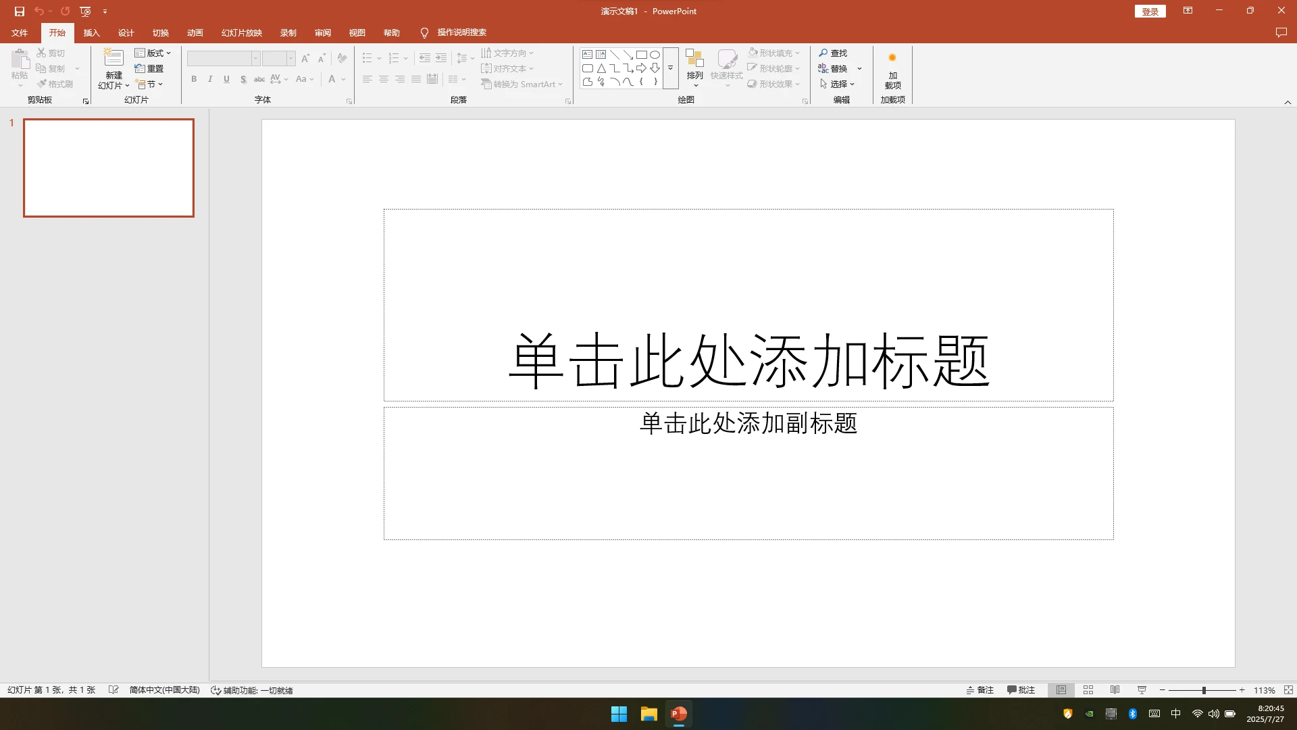Switch to the Design (设计) tab

click(x=126, y=32)
